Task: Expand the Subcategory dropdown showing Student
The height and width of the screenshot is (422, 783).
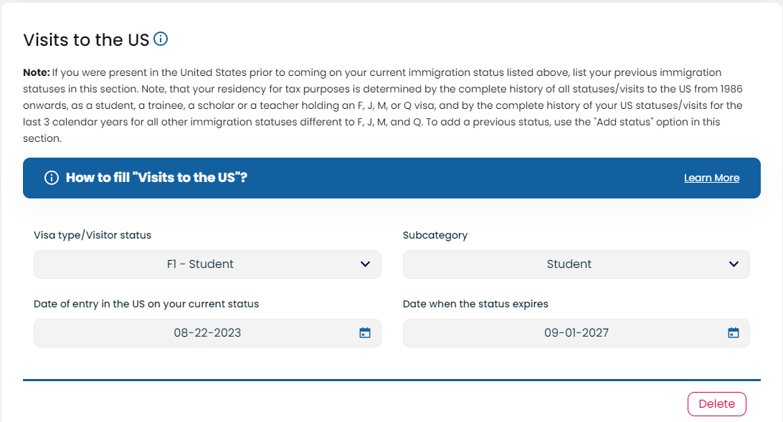Action: click(x=576, y=264)
